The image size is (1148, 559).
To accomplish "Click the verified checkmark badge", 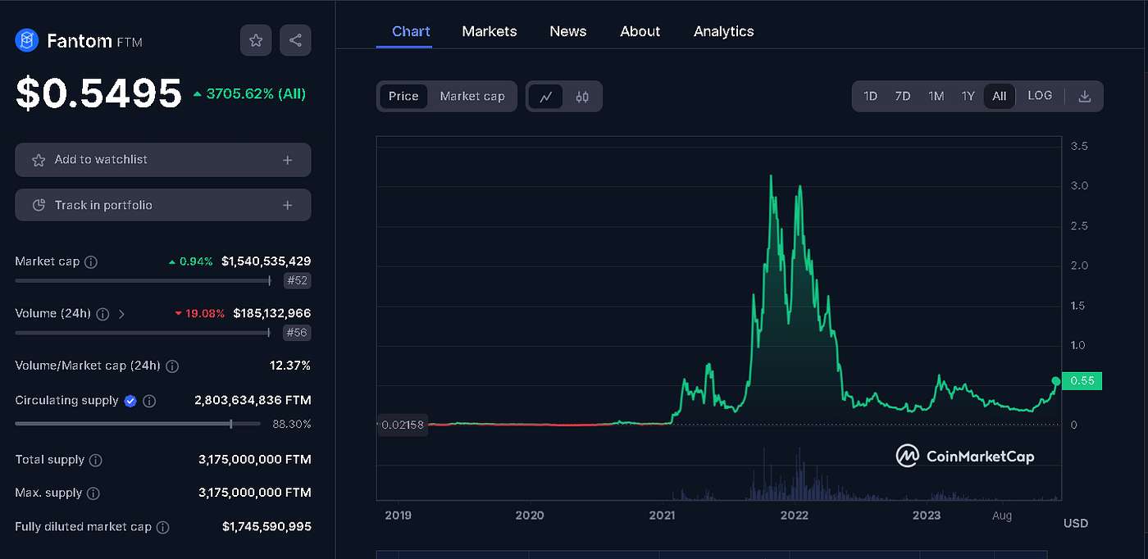I will [130, 401].
